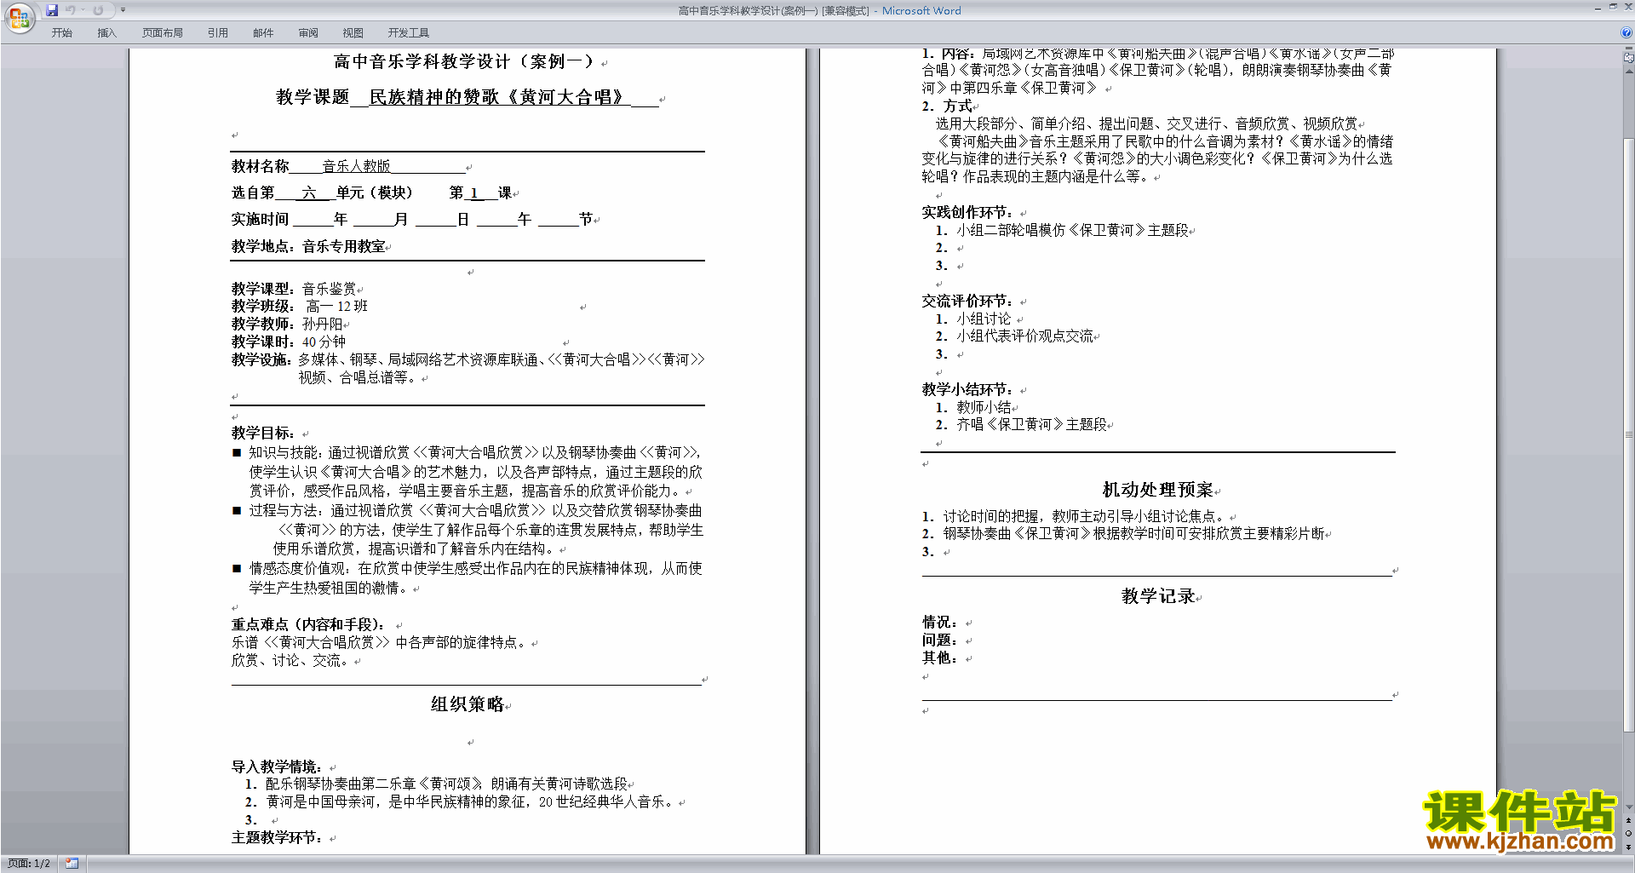Open the 邮件 ribbon tab
The image size is (1635, 873).
pos(263,32)
